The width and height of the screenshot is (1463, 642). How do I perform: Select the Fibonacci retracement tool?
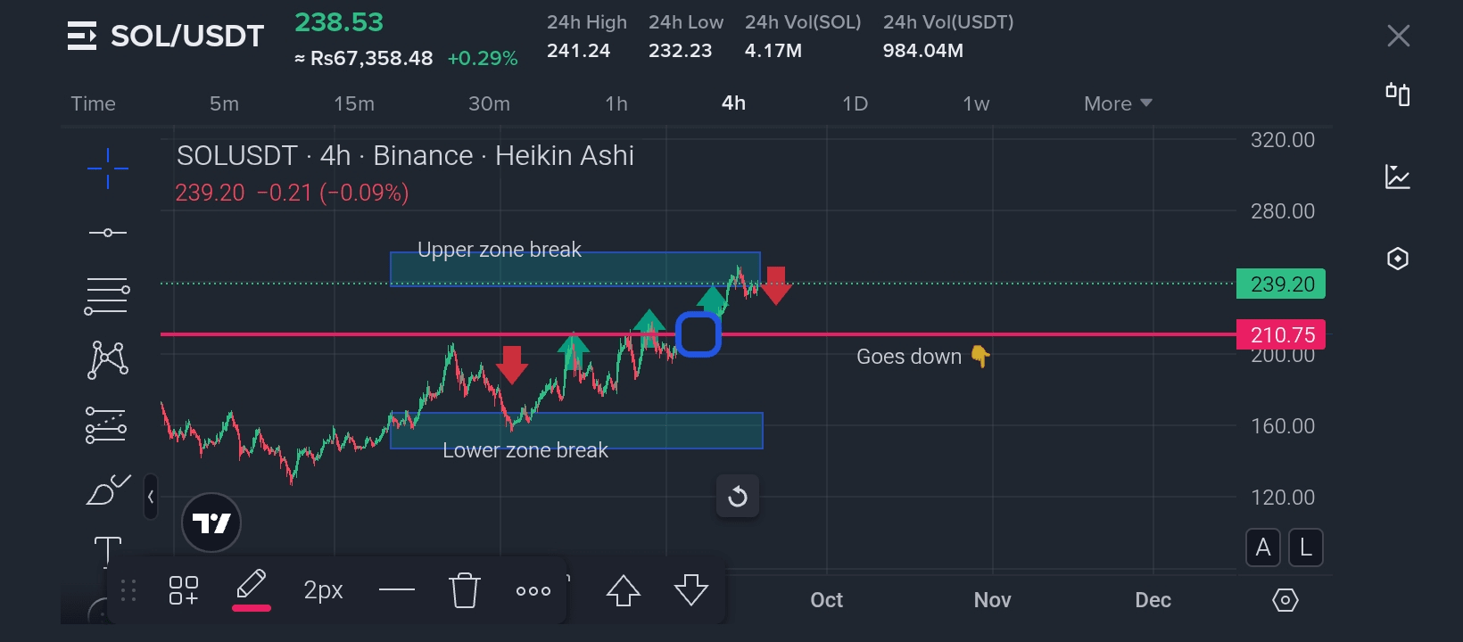point(107,296)
